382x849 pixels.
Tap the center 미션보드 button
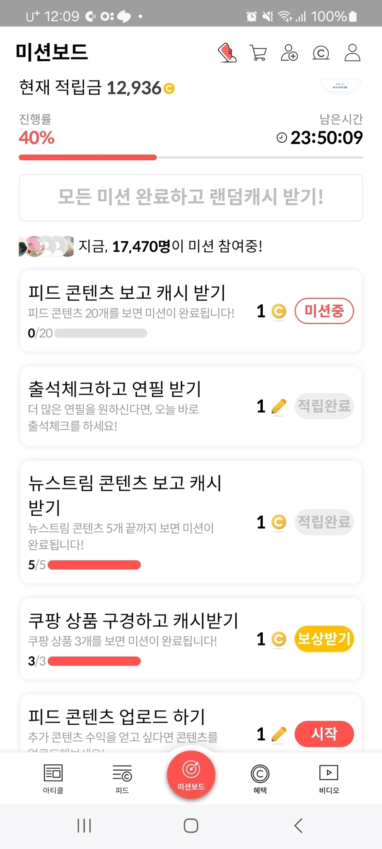point(191,774)
